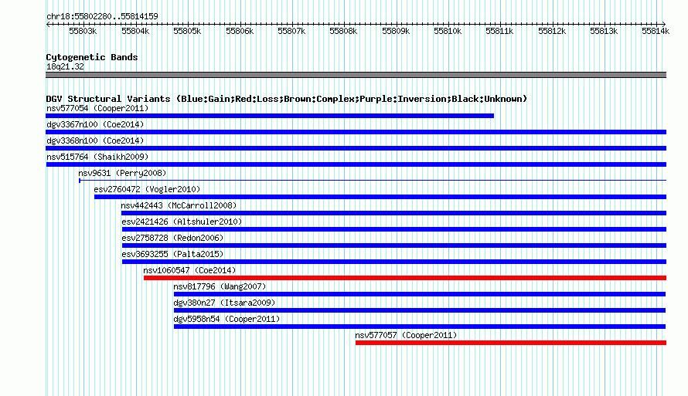Click the nsv442443 blue gain bar

394,213
